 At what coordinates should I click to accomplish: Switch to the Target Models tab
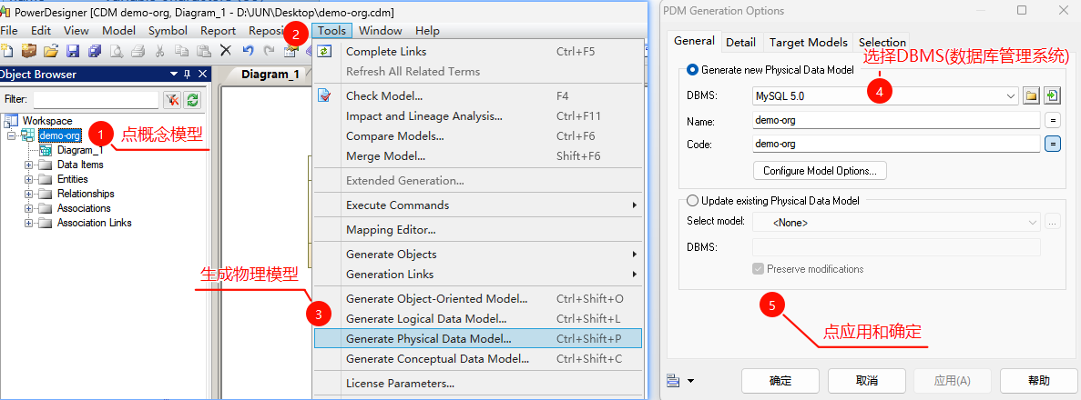coord(808,42)
